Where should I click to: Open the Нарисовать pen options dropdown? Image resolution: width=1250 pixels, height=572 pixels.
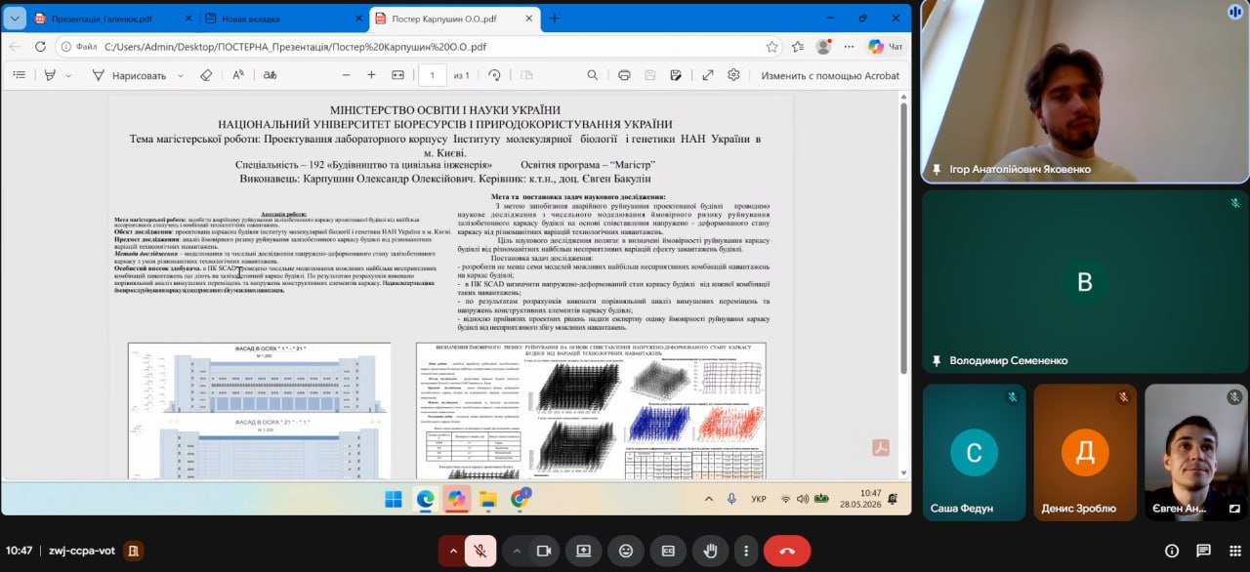point(180,75)
